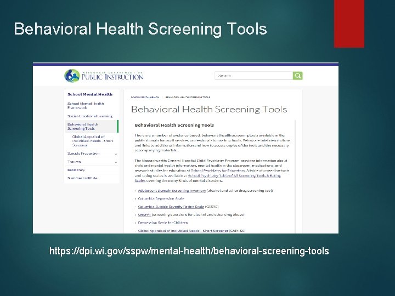This screenshot has height=296, width=395.
Task: Open Global Appraisal of Individual Needs – Short Screener (GAIN-SS) list link
Action: [191, 230]
